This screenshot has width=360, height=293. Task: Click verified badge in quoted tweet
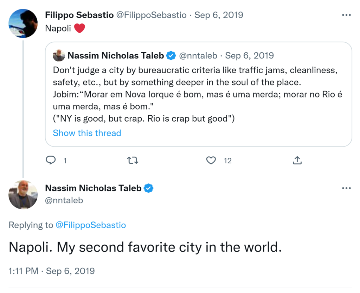point(171,55)
